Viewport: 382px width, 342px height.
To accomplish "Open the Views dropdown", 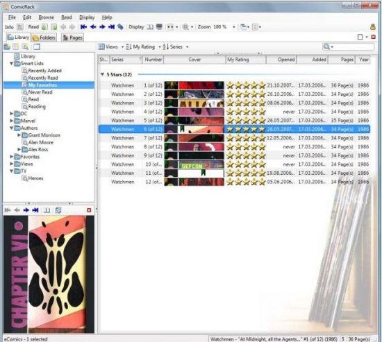I will 111,46.
